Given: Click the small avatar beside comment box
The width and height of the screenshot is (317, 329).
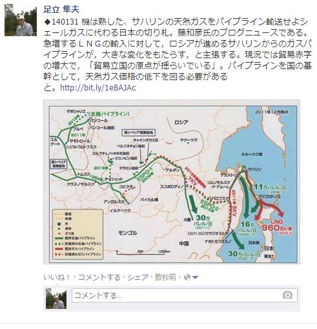Looking at the screenshot, I should (x=56, y=299).
